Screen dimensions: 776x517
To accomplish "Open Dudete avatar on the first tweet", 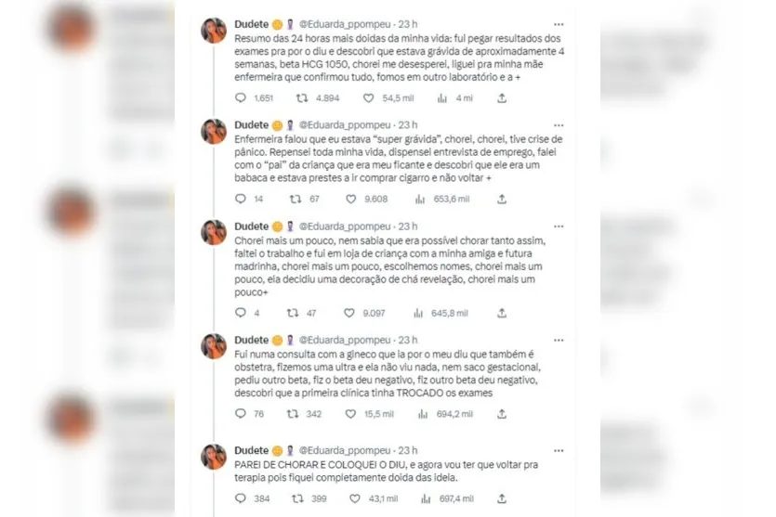I will 214,31.
